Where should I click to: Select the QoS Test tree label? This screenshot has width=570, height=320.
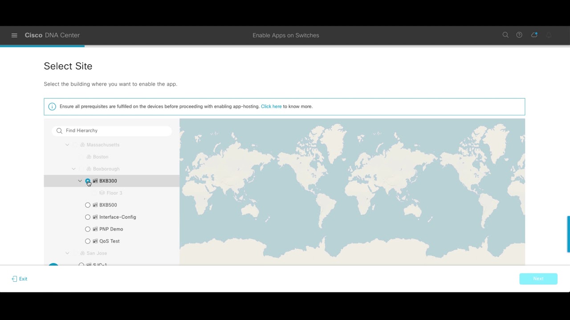pos(110,241)
